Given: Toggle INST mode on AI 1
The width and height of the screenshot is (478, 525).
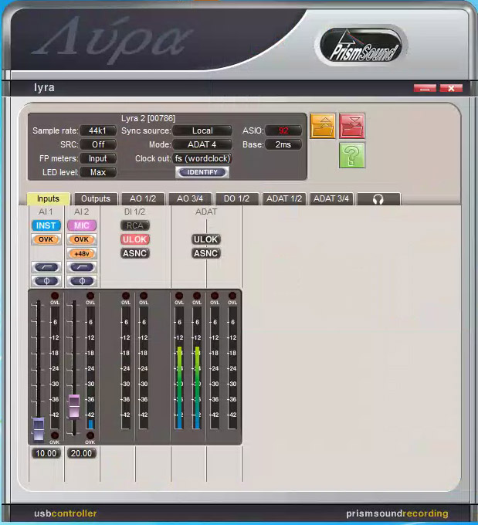Looking at the screenshot, I should [x=46, y=225].
